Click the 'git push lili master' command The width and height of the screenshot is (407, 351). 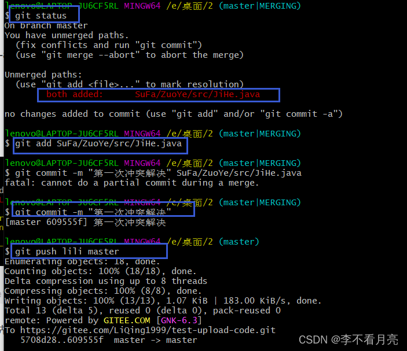67,252
